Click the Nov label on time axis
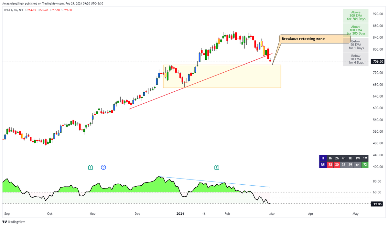The width and height of the screenshot is (388, 226). pos(92,214)
